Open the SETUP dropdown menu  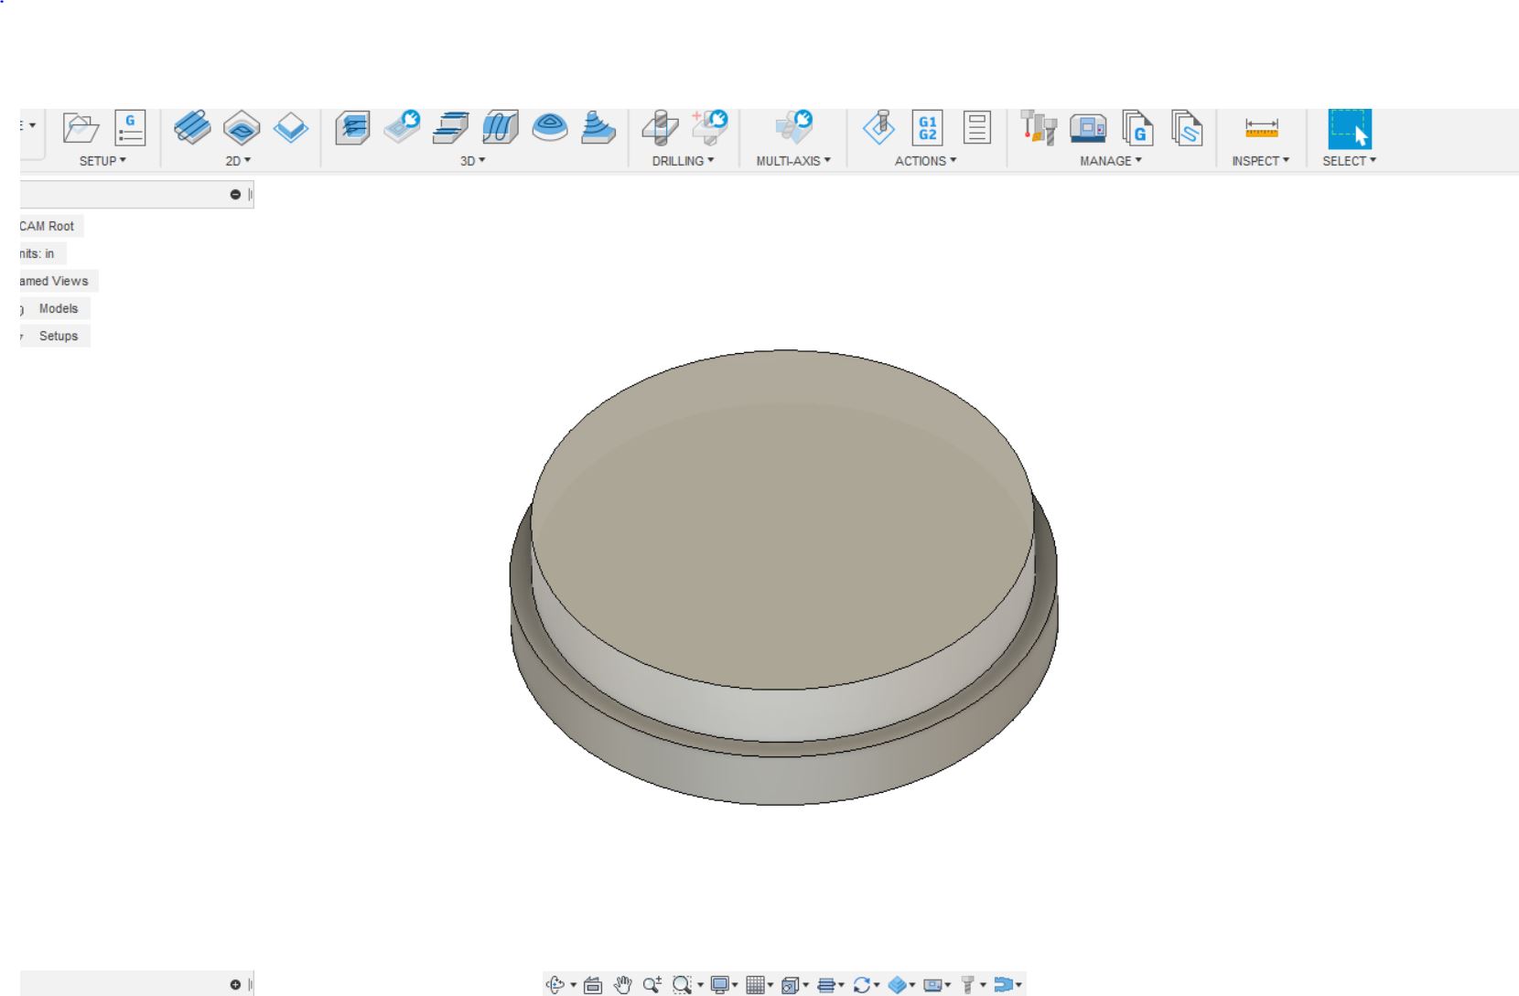[102, 161]
